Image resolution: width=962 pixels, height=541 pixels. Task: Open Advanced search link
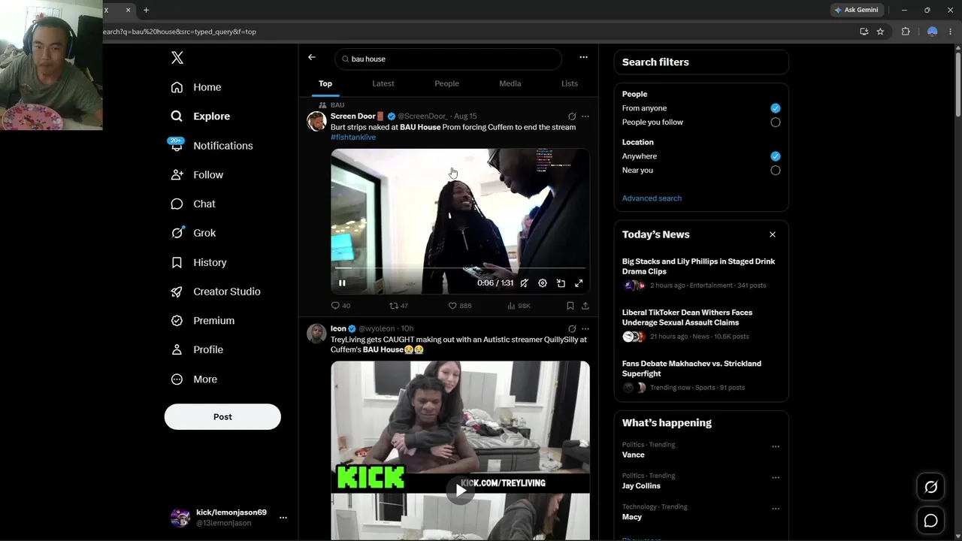click(652, 198)
